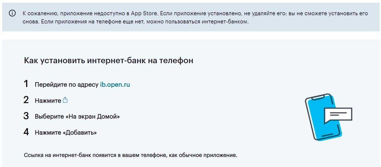
Task: Click the step «Выберите «На экран Домой»»
Action: (x=77, y=117)
